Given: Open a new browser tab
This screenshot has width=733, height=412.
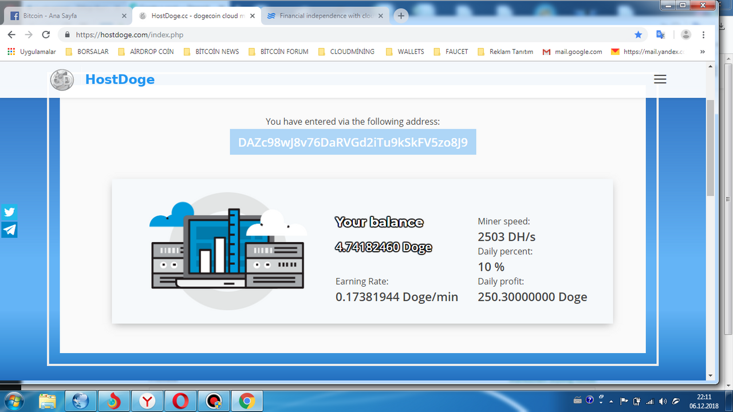Looking at the screenshot, I should 401,16.
